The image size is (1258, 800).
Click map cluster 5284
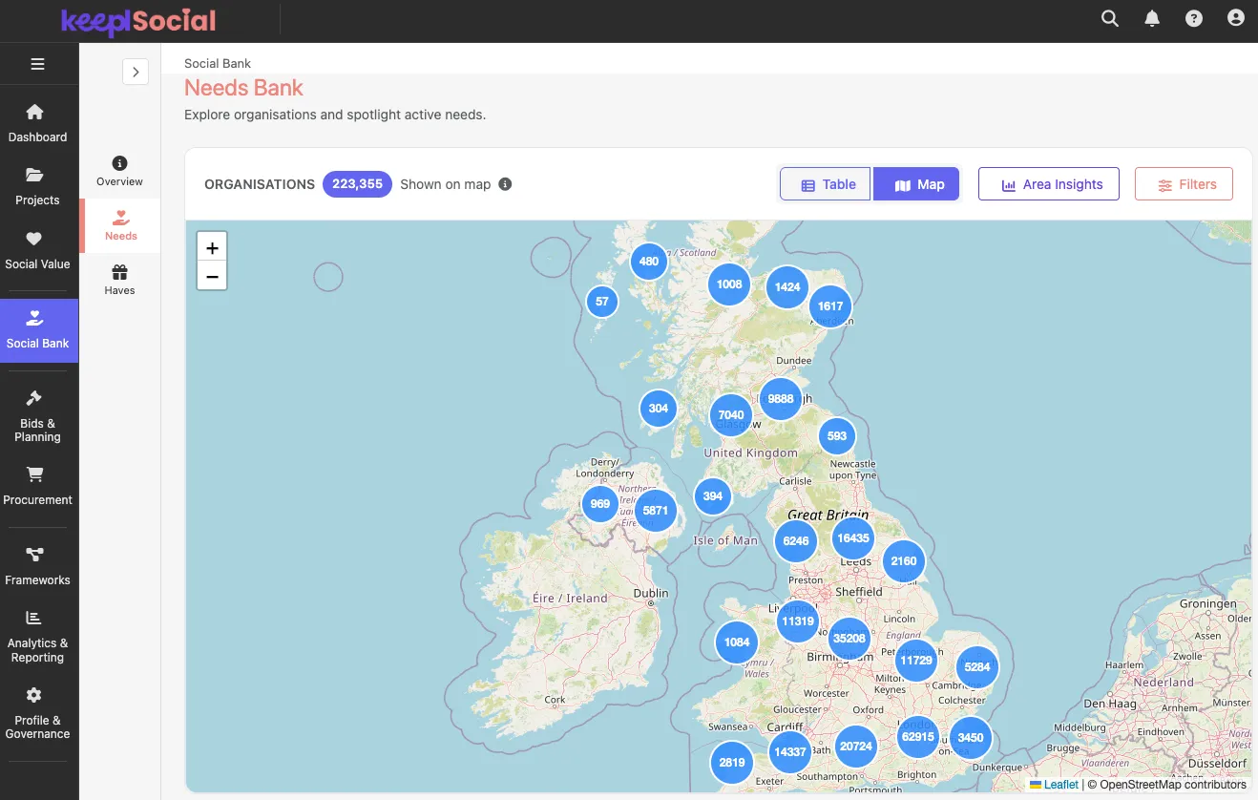(977, 667)
